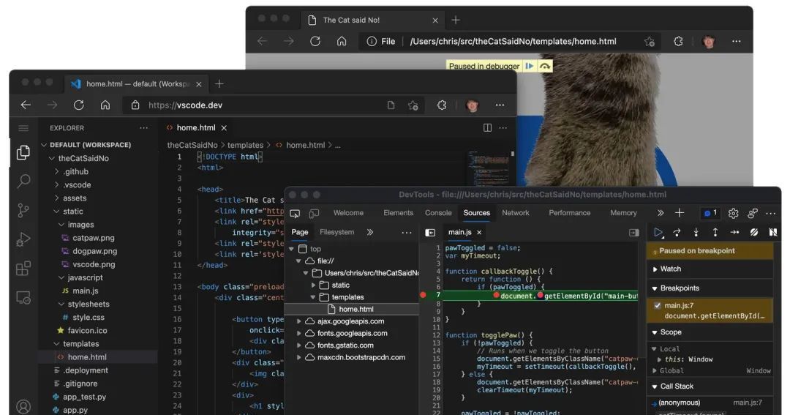Toggle the breakpoint on line 7 gutter
Viewport: 790px width, 415px height.
[423, 295]
